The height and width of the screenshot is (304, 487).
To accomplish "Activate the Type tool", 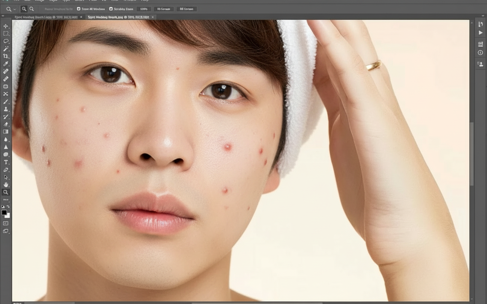I will [x=6, y=162].
